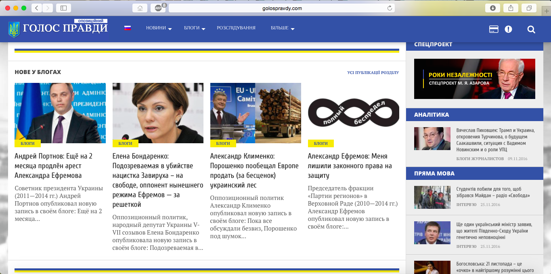551x274 pixels.
Task: Open Студентів побили article link
Action: (x=493, y=192)
